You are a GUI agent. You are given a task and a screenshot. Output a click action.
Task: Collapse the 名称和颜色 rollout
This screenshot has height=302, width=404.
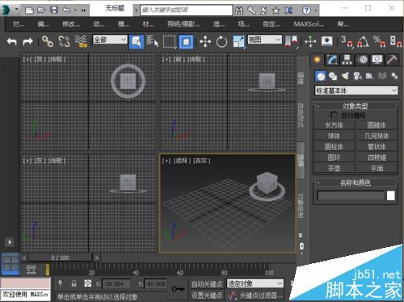pyautogui.click(x=355, y=182)
